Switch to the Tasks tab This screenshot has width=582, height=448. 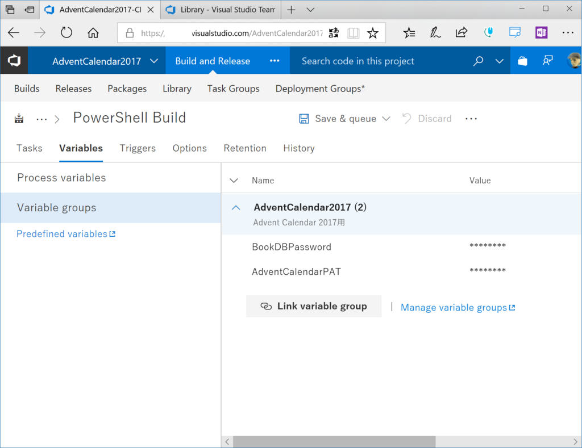pyautogui.click(x=30, y=148)
